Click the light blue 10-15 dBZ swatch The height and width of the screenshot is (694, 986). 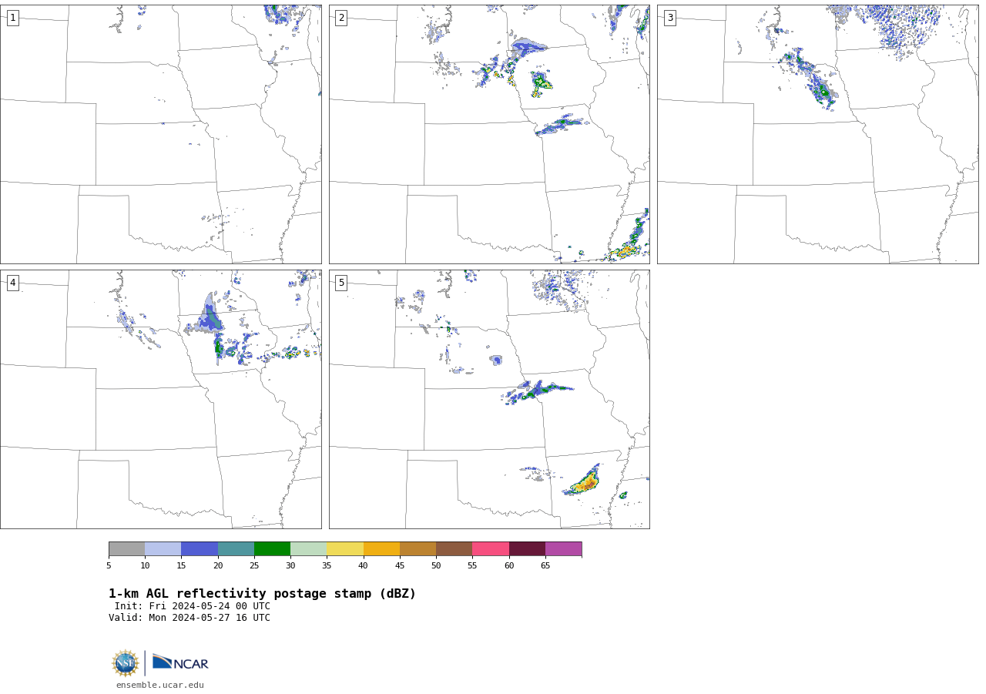pos(163,548)
